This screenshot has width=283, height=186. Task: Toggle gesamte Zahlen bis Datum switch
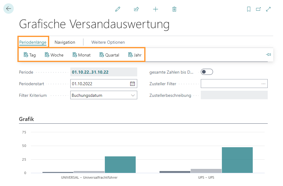coord(207,72)
